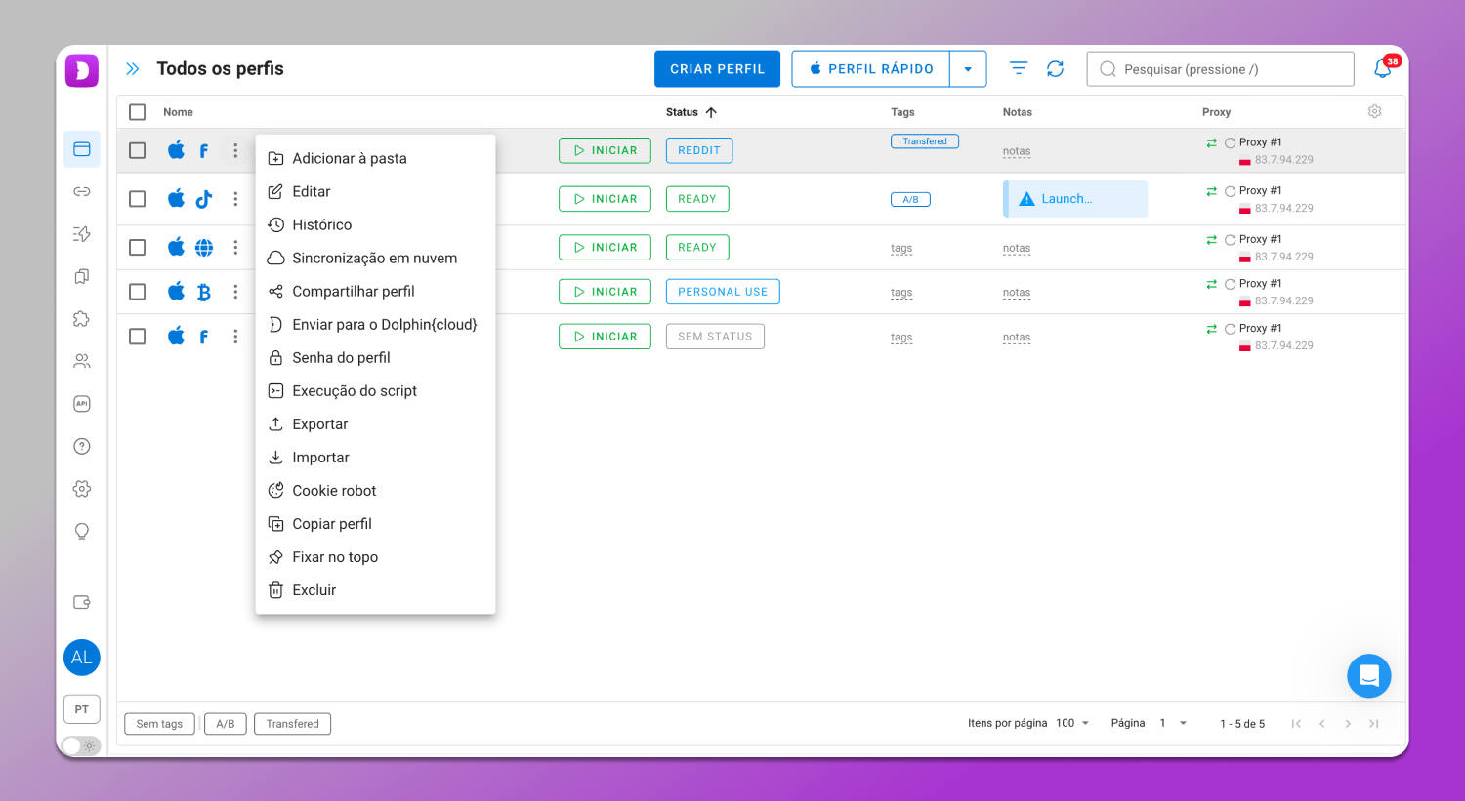
Task: Open the support chat bubble
Action: pyautogui.click(x=1368, y=675)
